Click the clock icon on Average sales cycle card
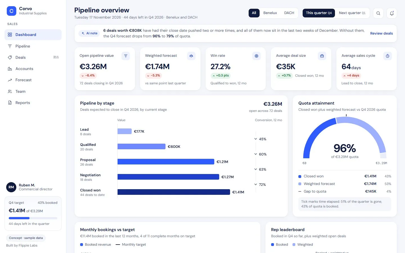Viewport: 405px width, 253px height. tap(388, 56)
